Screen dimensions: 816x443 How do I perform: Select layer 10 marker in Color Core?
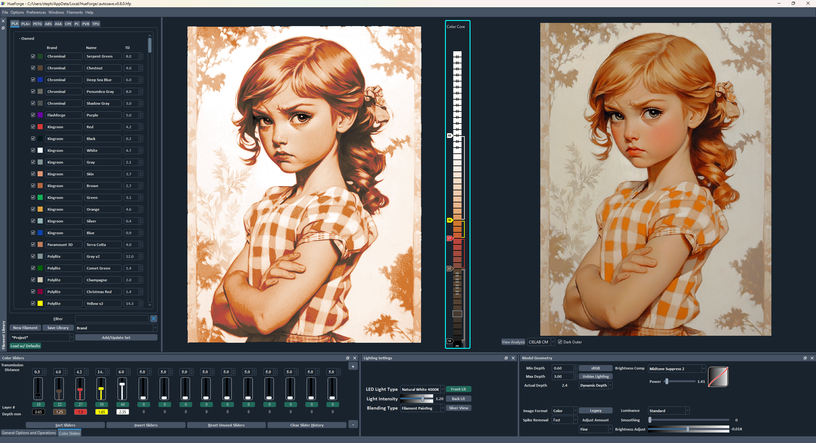coord(449,341)
